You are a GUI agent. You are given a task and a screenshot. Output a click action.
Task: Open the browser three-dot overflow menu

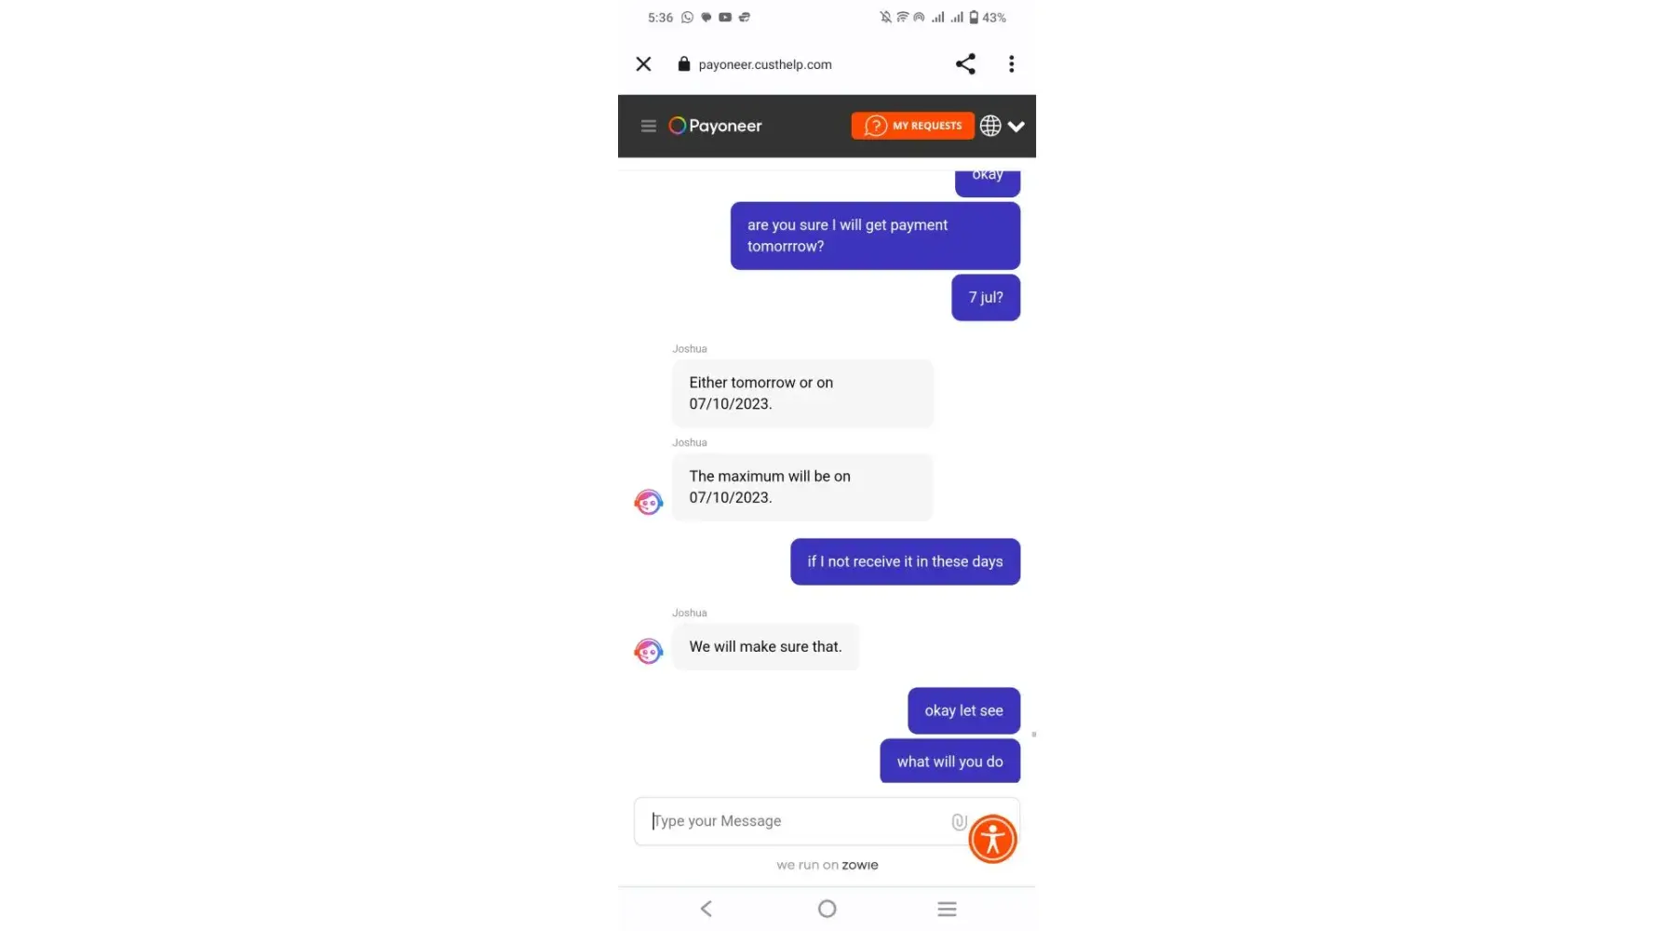point(1011,64)
